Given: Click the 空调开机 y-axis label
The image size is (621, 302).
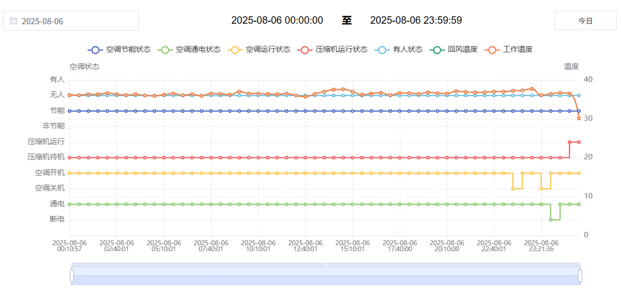Looking at the screenshot, I should click(50, 172).
